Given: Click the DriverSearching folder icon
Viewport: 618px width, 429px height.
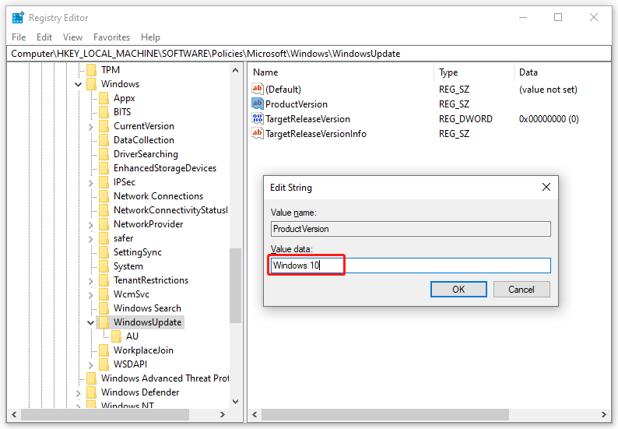Looking at the screenshot, I should pyautogui.click(x=104, y=154).
